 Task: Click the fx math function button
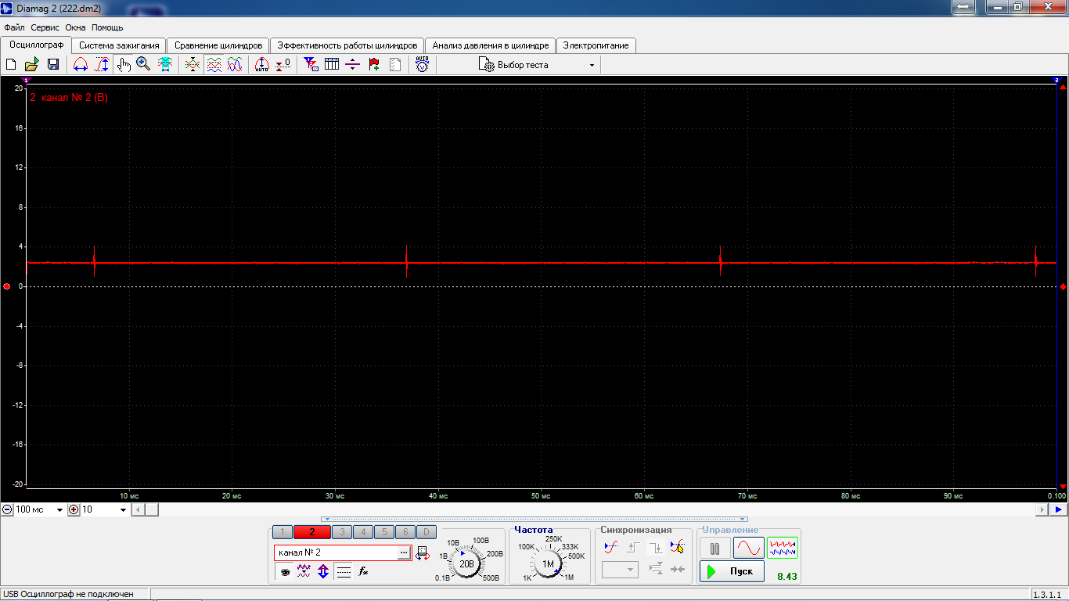click(x=363, y=572)
